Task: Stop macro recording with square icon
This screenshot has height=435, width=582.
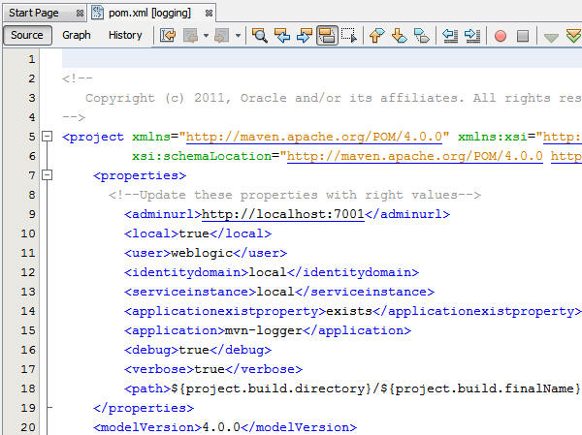Action: tap(523, 36)
